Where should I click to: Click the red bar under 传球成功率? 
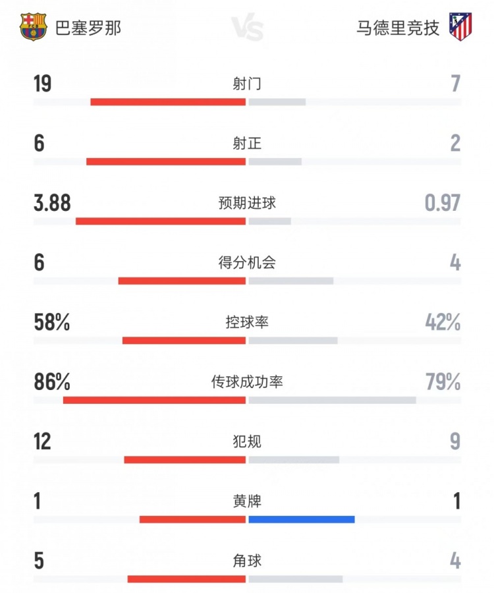[154, 400]
